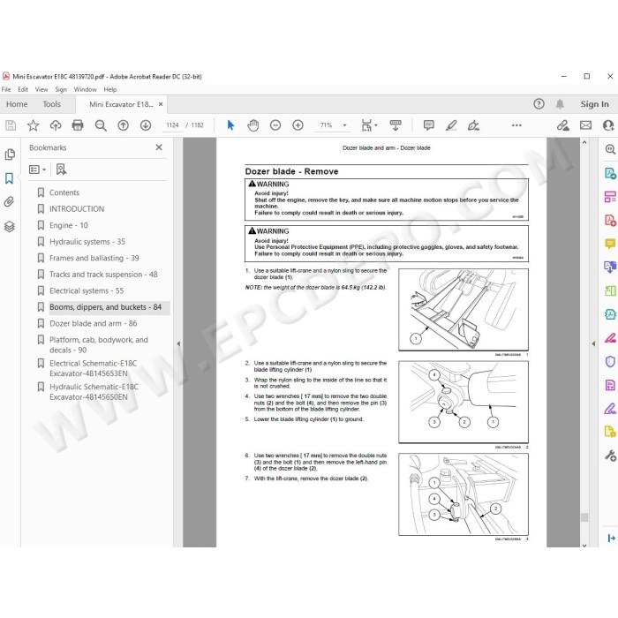The width and height of the screenshot is (618, 618).
Task: Jump to Electrical systems - 55 bookmark
Action: [x=87, y=290]
